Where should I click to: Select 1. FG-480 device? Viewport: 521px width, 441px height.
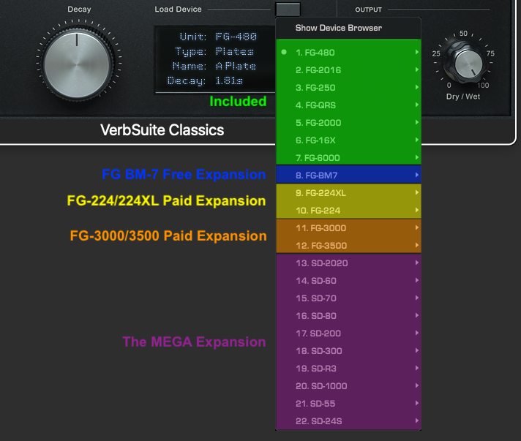[348, 53]
